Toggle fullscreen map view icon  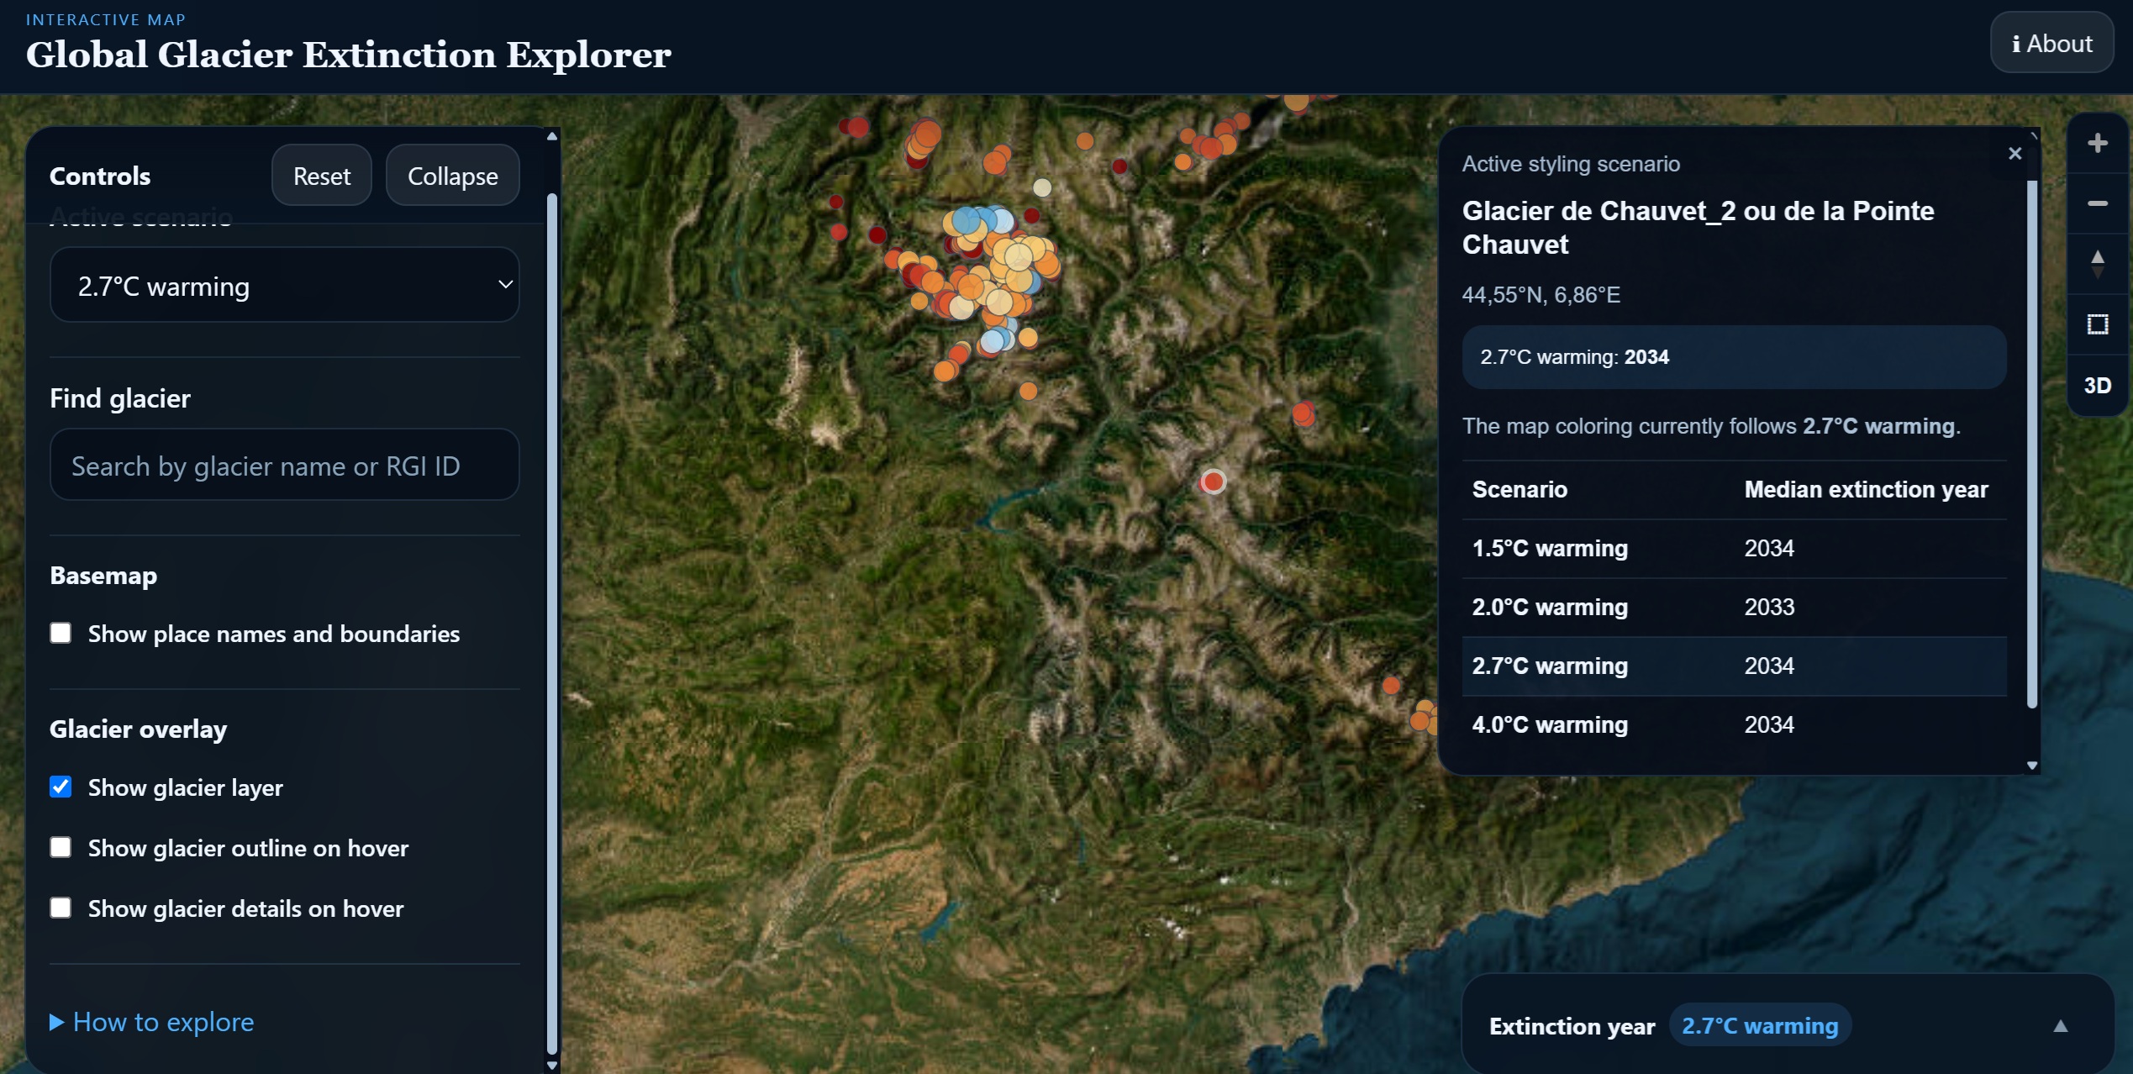(2097, 324)
